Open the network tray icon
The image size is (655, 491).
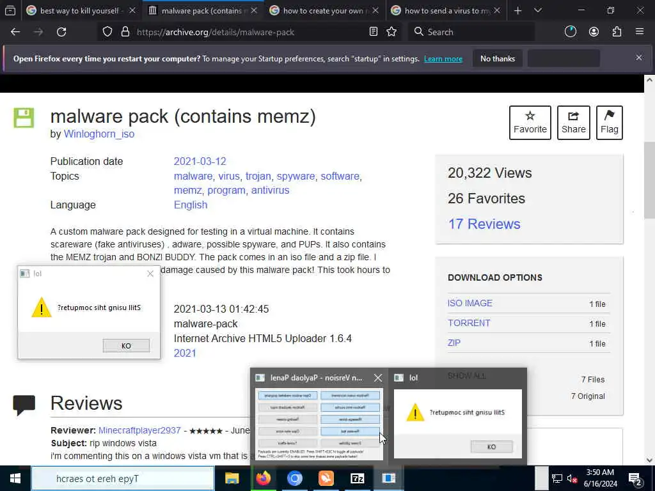coord(557,479)
